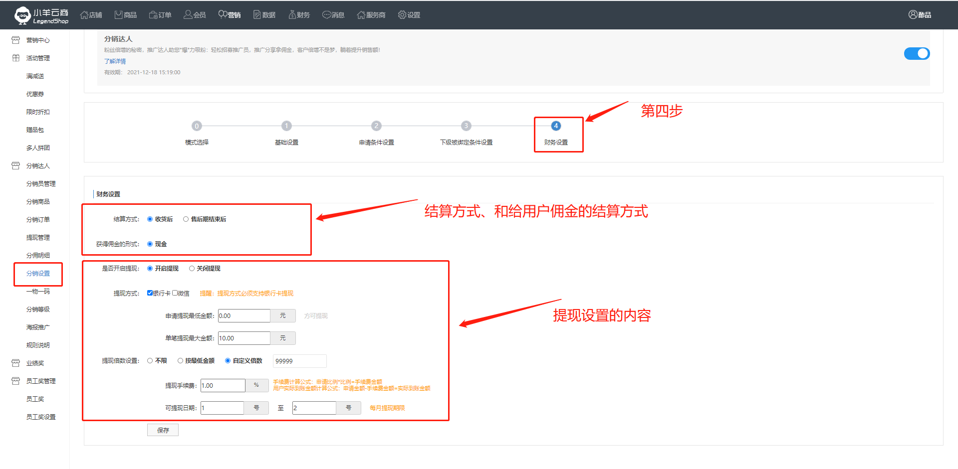Toggle the 分销达人 feature switch
Screen dimensions: 958x469
pos(917,54)
